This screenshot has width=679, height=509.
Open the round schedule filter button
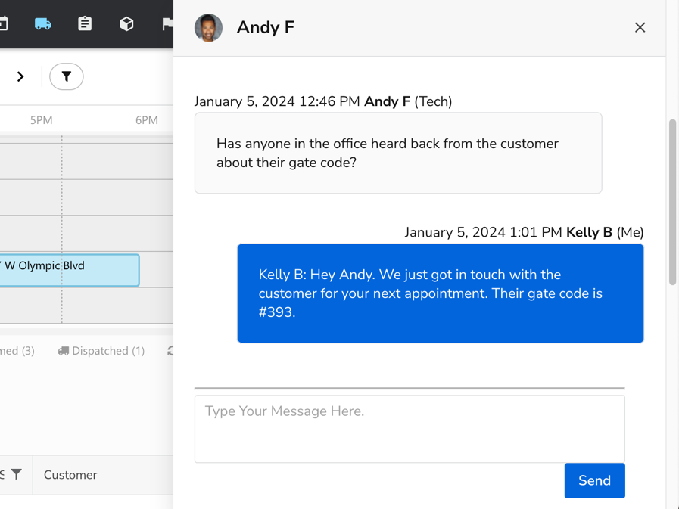[67, 76]
